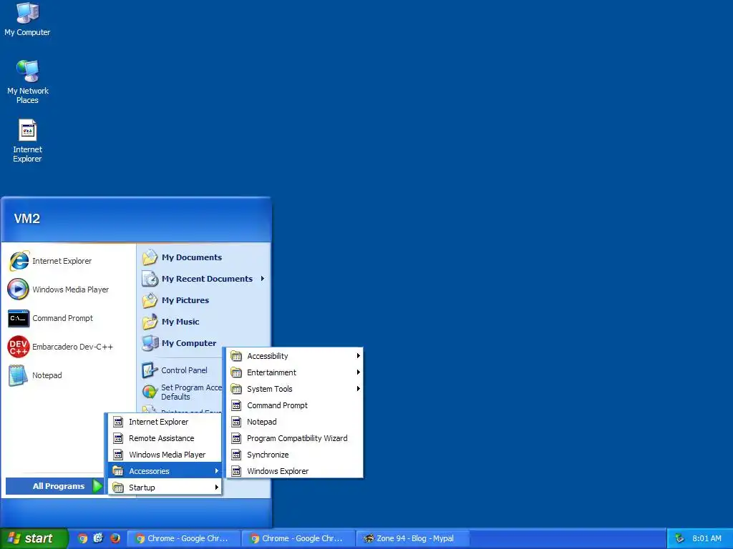The width and height of the screenshot is (733, 549).
Task: Click the Windows Explorer shortcut icon
Action: (x=236, y=471)
